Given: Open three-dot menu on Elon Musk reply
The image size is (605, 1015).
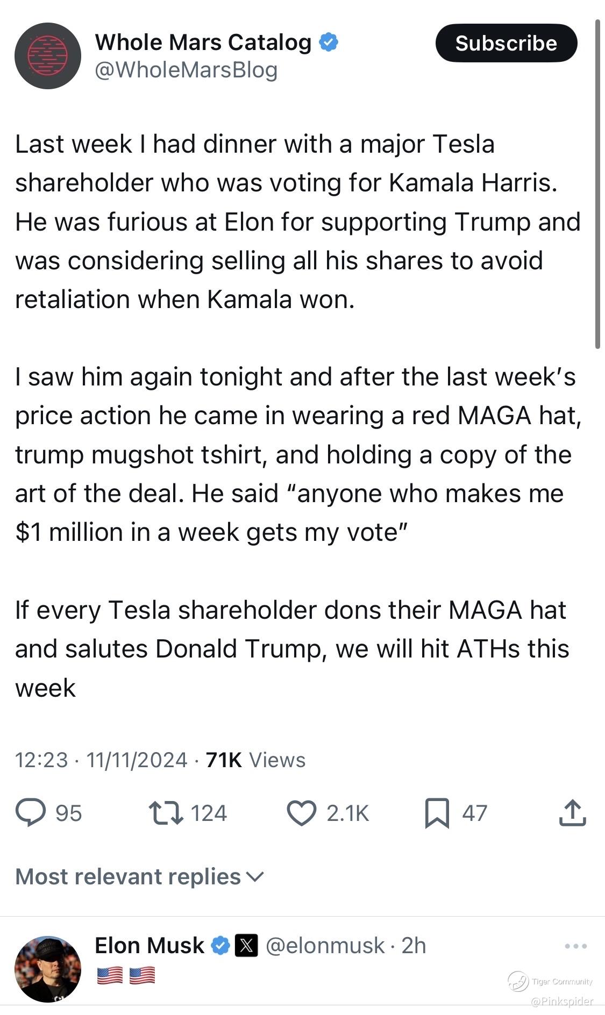Looking at the screenshot, I should (x=576, y=946).
